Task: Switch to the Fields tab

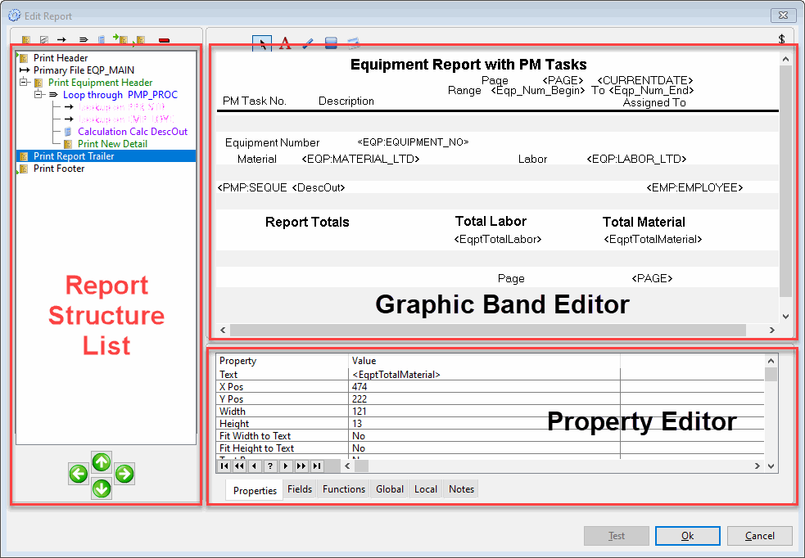Action: pos(300,489)
